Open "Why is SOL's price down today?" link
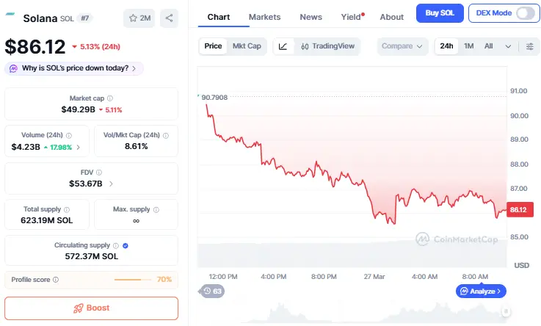This screenshot has height=326, width=541. pos(74,68)
